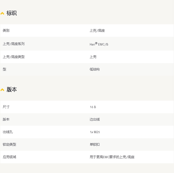
Task: Click the 用于更高EMC要求的上壳/底座 value
Action: click(x=112, y=157)
